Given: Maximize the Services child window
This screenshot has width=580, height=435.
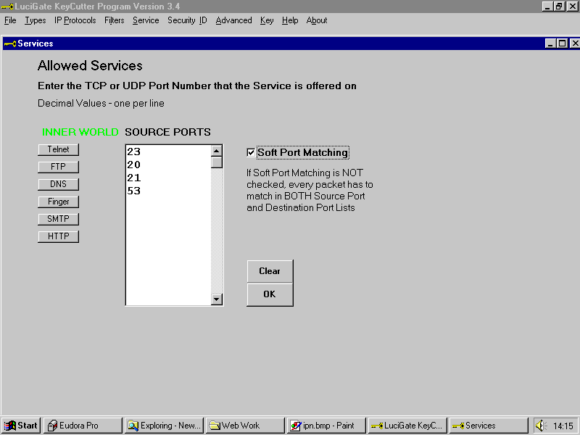Looking at the screenshot, I should click(563, 43).
